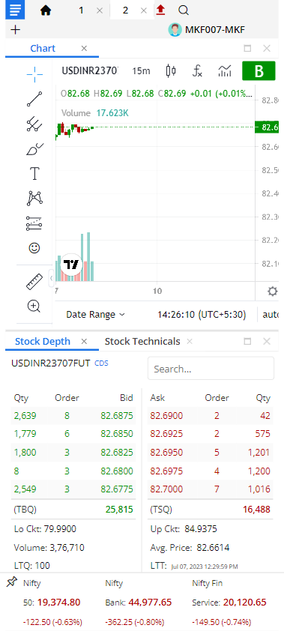The image size is (284, 631).
Task: Choose the brush drawing tool
Action: point(34,149)
